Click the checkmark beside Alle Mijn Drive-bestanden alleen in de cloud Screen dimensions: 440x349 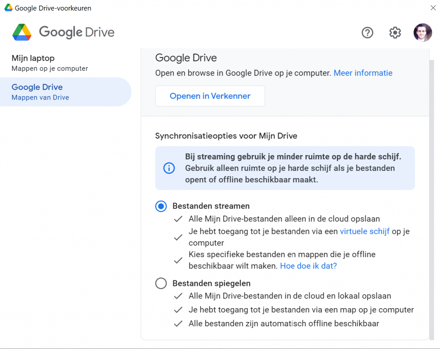pyautogui.click(x=178, y=219)
